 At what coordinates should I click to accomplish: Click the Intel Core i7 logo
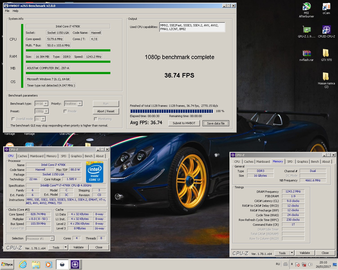click(x=95, y=172)
